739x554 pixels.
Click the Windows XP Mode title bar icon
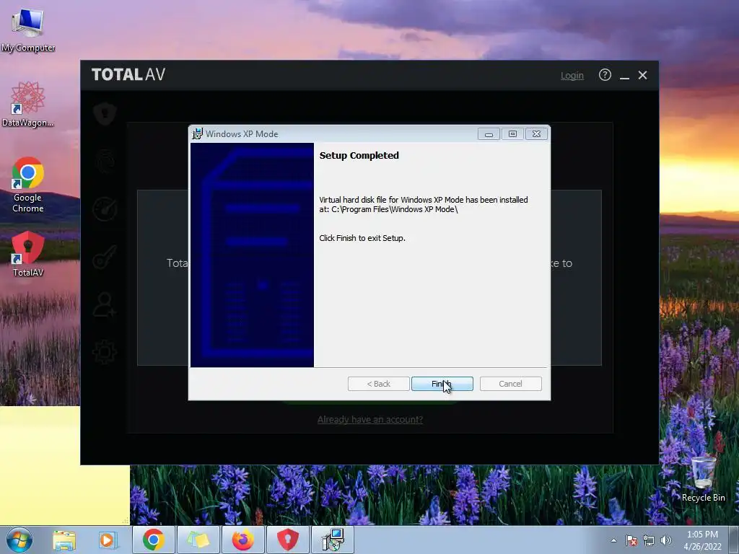(197, 133)
